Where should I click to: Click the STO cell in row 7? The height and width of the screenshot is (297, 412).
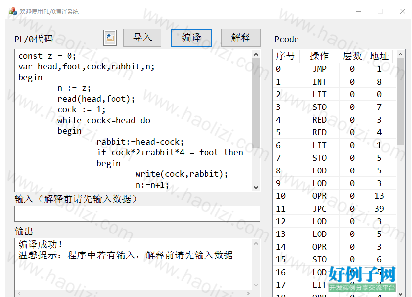click(320, 158)
